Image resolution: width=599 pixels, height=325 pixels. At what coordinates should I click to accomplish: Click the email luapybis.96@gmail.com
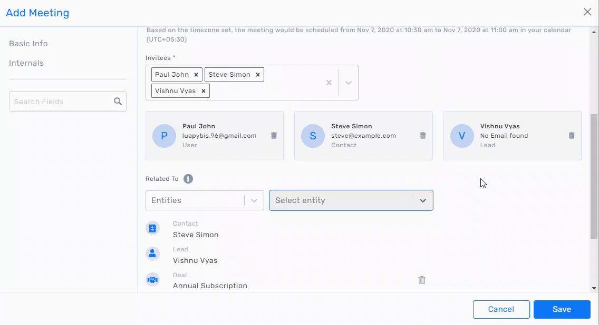219,136
